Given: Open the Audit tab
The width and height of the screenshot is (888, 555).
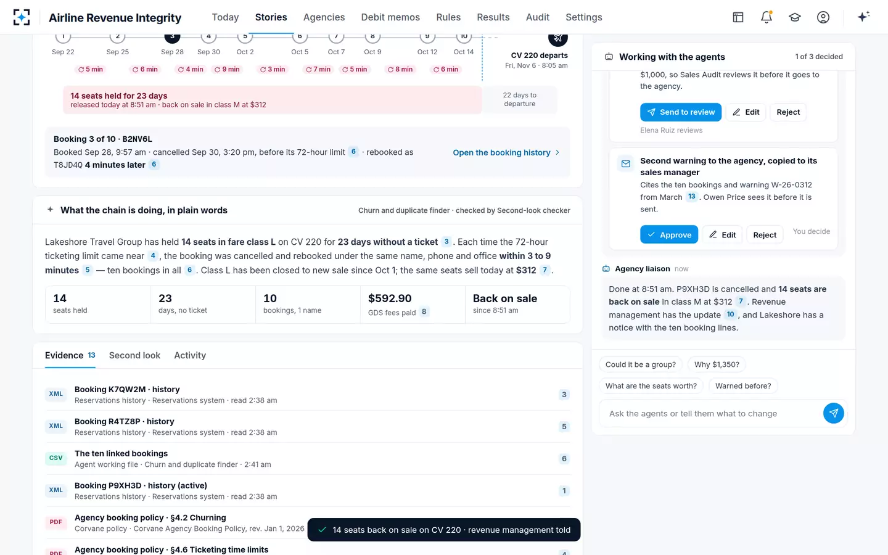Looking at the screenshot, I should (537, 17).
